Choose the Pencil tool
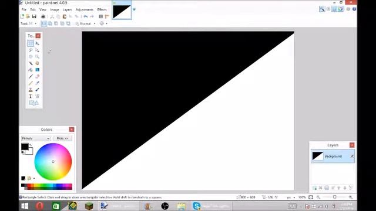 31,83
